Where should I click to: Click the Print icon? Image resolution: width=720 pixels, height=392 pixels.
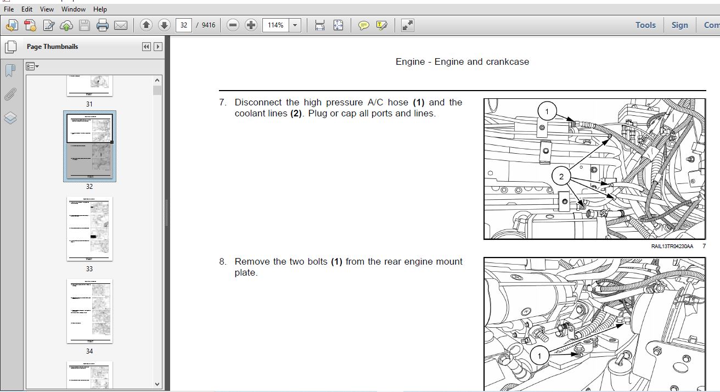pos(103,25)
